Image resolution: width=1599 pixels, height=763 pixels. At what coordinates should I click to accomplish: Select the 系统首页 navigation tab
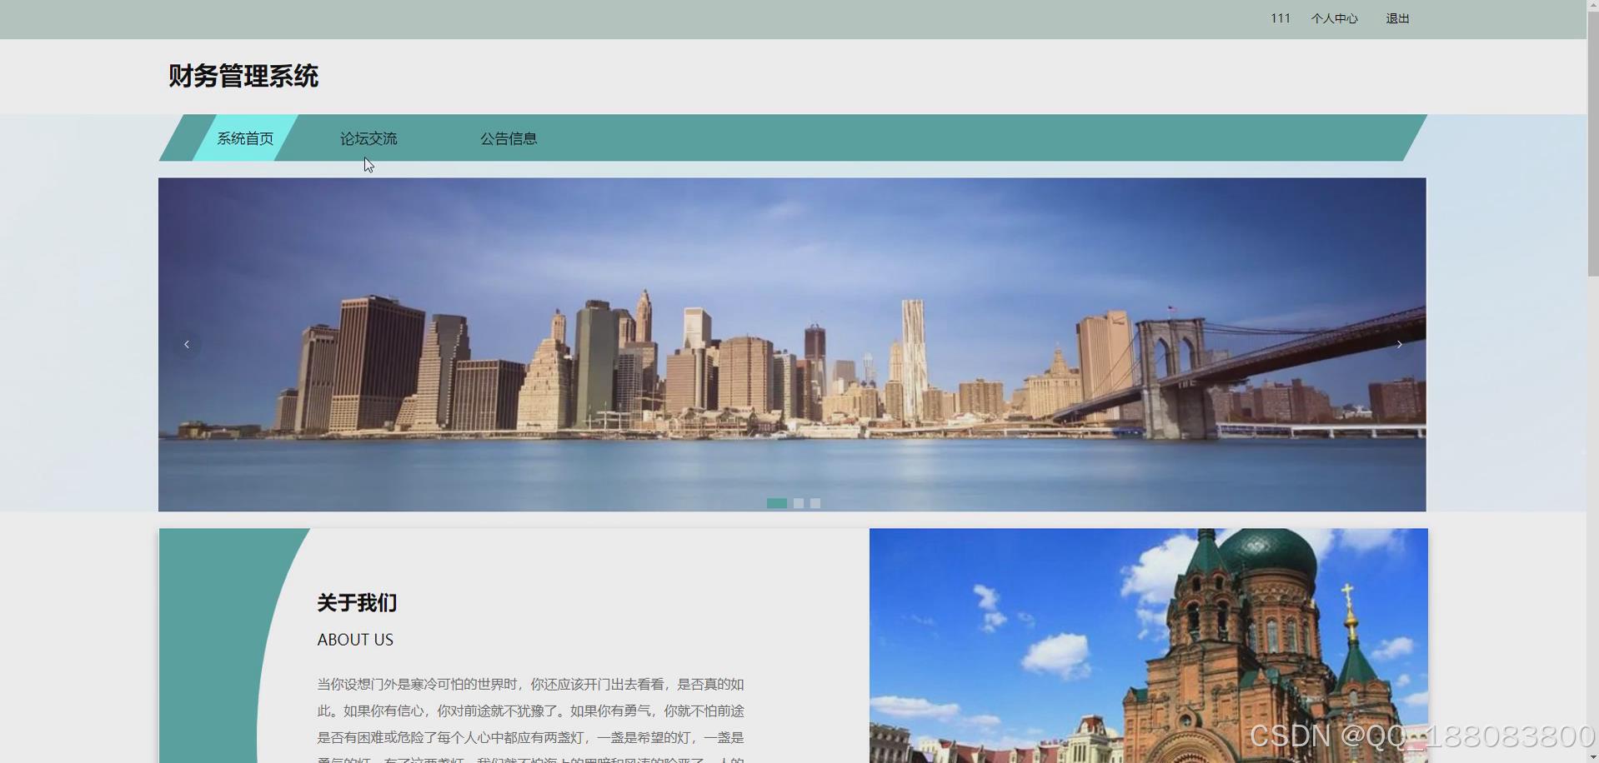click(x=244, y=138)
